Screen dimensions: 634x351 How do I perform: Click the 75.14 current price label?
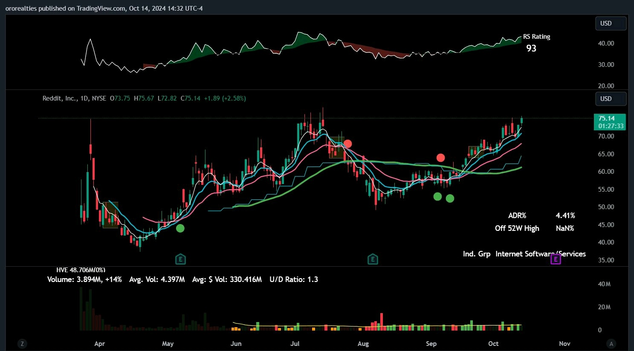click(x=607, y=118)
